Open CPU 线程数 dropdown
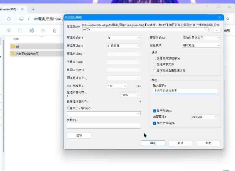This screenshot has width=235, height=171. 117,86
